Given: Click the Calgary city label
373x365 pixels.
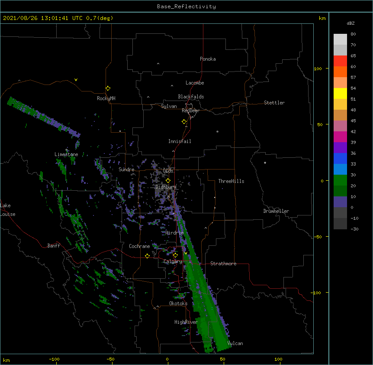Looking at the screenshot, I should pos(173,261).
